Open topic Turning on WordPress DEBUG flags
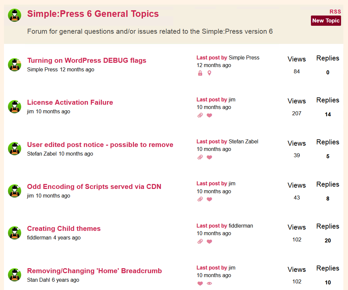The height and width of the screenshot is (290, 348). coord(87,60)
